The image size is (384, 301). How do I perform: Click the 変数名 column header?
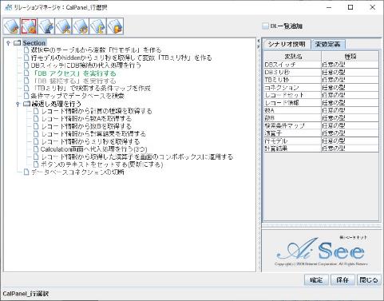[x=293, y=57]
